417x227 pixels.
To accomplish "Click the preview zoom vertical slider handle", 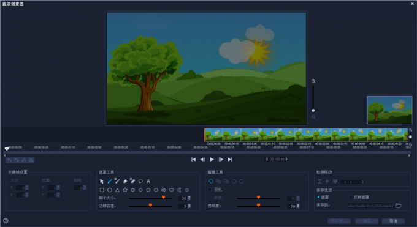I will pyautogui.click(x=313, y=111).
